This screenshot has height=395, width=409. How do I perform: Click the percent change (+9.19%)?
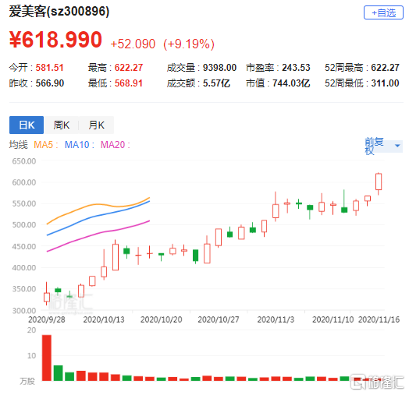pyautogui.click(x=189, y=44)
